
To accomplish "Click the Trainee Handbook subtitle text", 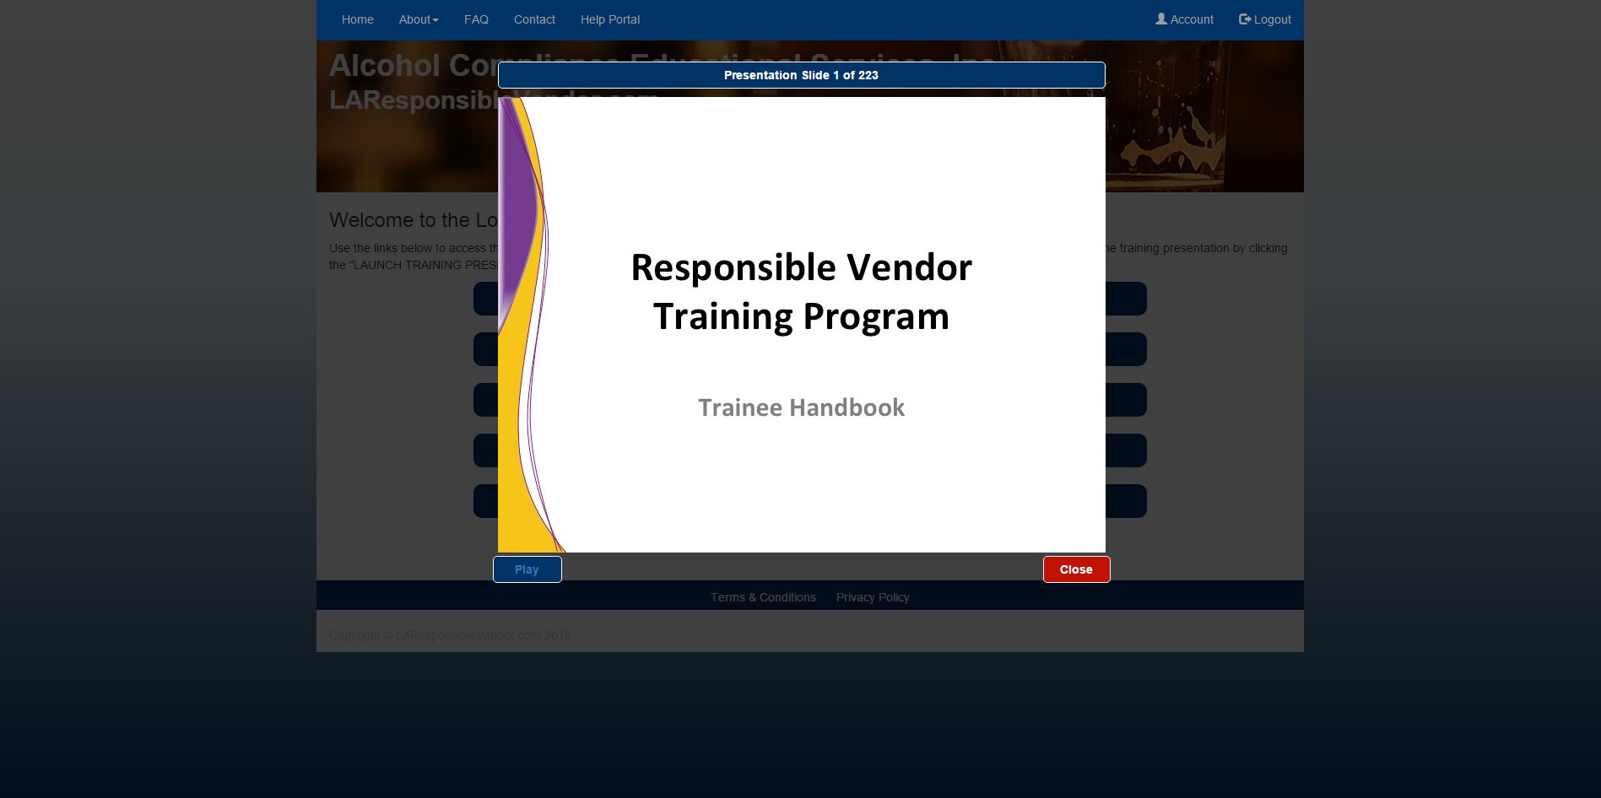I will (800, 407).
